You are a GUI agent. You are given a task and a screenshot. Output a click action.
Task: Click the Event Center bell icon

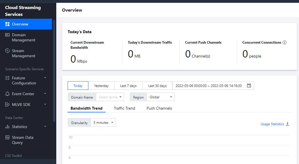click(8, 94)
